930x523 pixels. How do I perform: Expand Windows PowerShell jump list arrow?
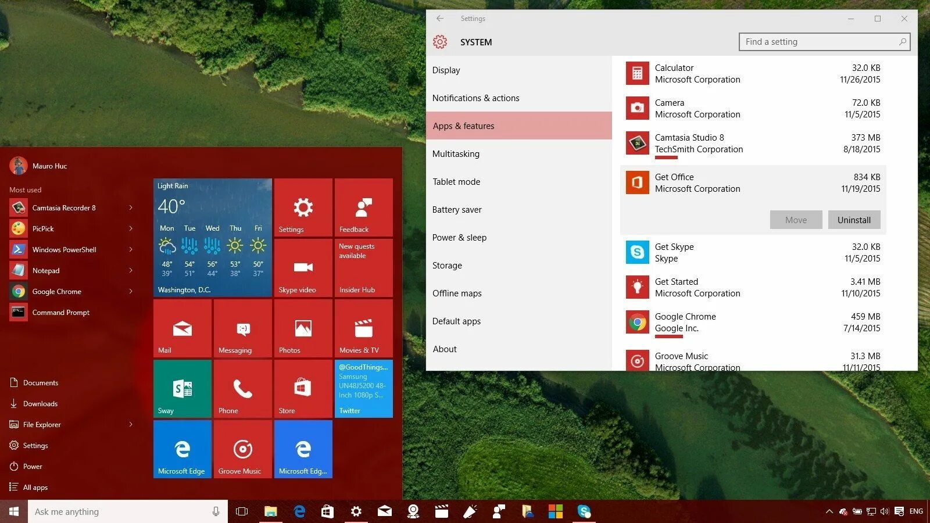131,249
